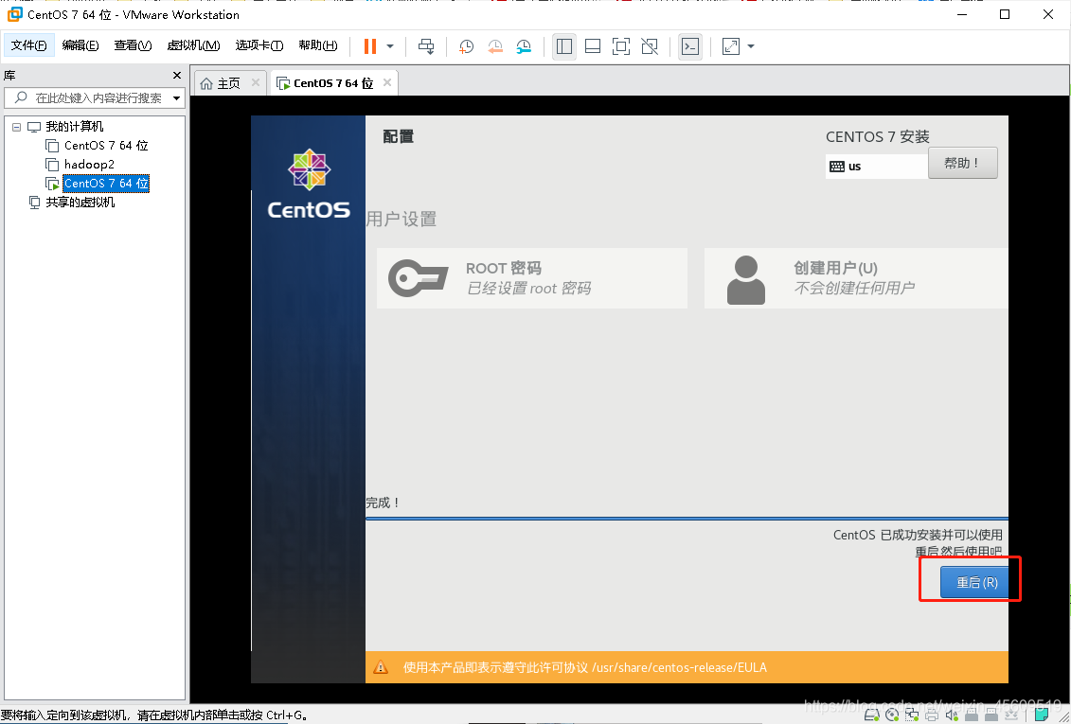Image resolution: width=1071 pixels, height=724 pixels.
Task: Open the power options dropdown arrow beside Pause
Action: tap(390, 46)
